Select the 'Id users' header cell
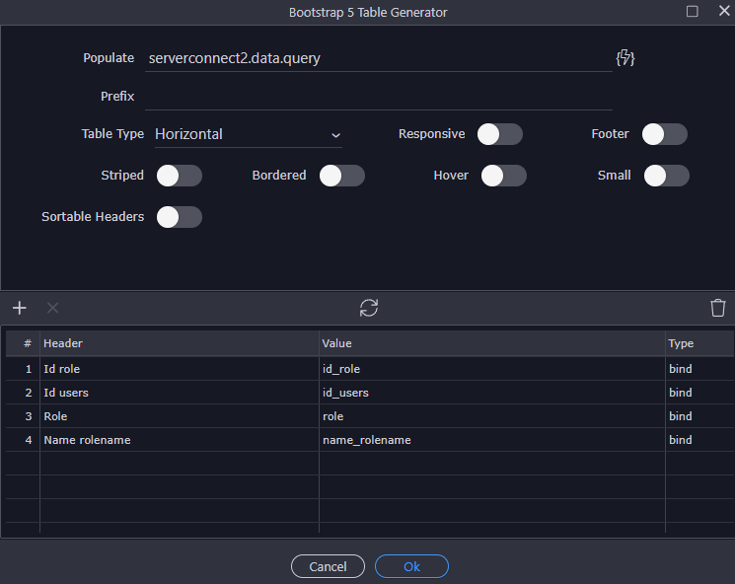The height and width of the screenshot is (584, 735). pyautogui.click(x=179, y=393)
